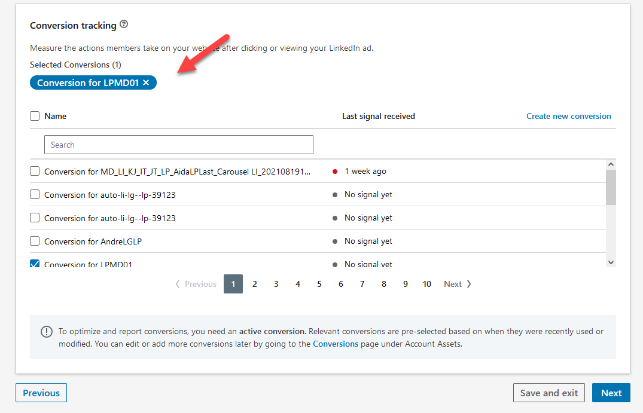Open page 2 of conversions
643x413 pixels.
click(x=255, y=284)
